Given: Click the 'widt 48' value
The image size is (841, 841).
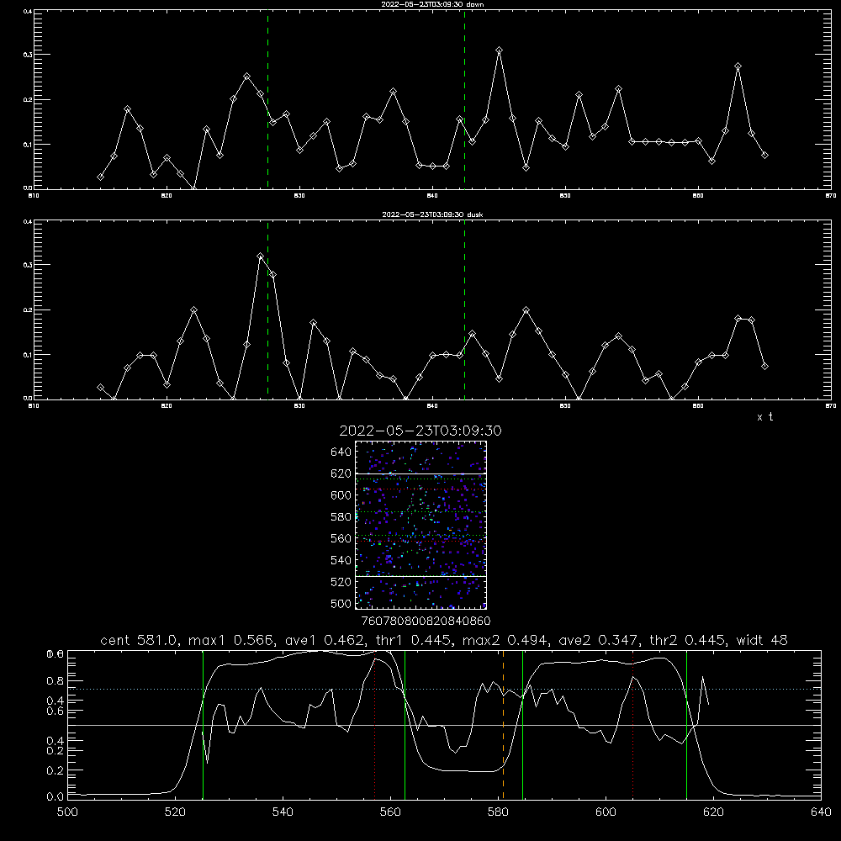Looking at the screenshot, I should [x=762, y=640].
